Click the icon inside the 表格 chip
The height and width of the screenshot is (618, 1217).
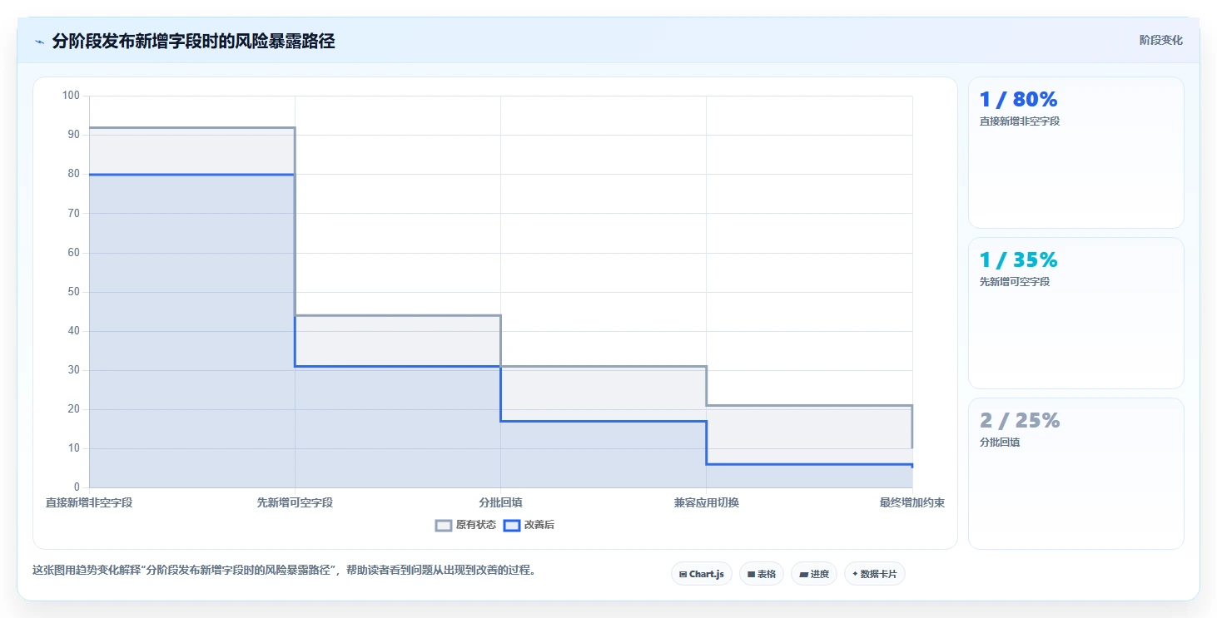(x=751, y=575)
